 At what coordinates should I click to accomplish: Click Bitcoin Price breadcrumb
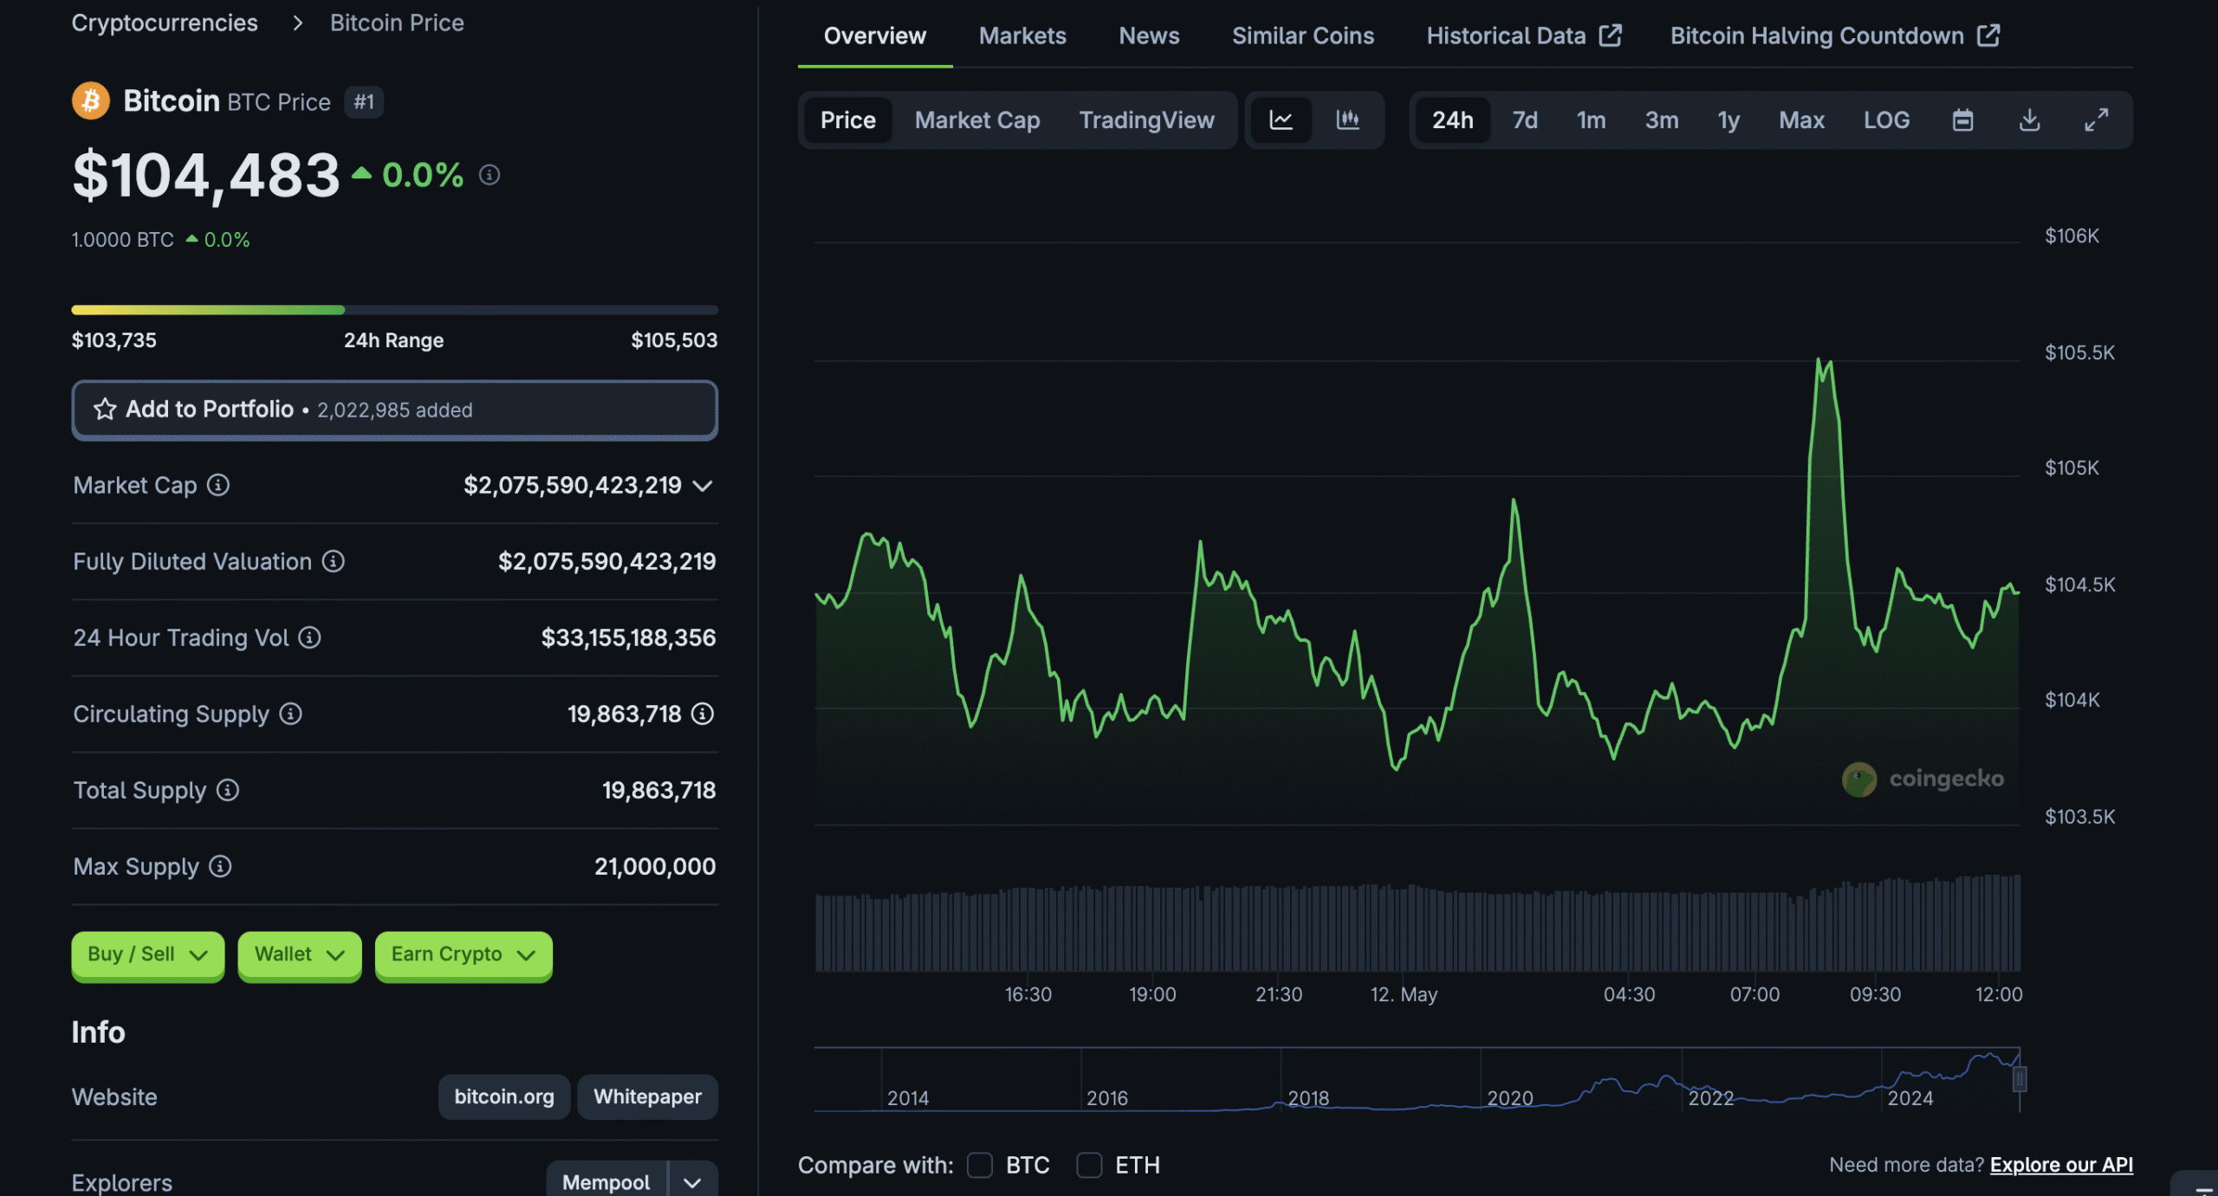397,23
